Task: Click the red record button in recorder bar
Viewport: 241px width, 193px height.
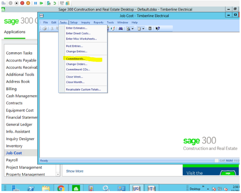Action: pyautogui.click(x=22, y=3)
